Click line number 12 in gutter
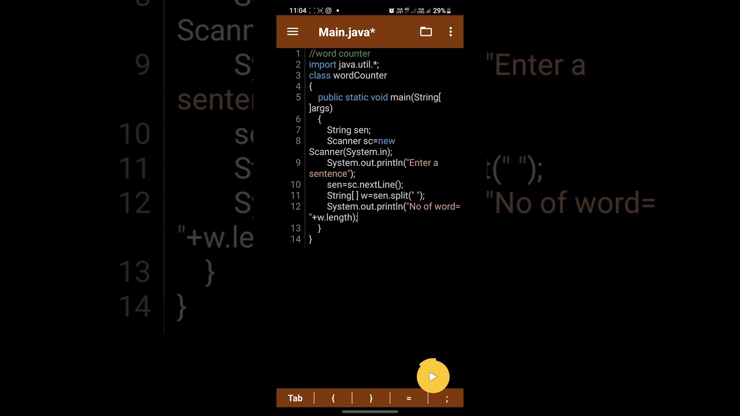This screenshot has width=740, height=416. (295, 207)
